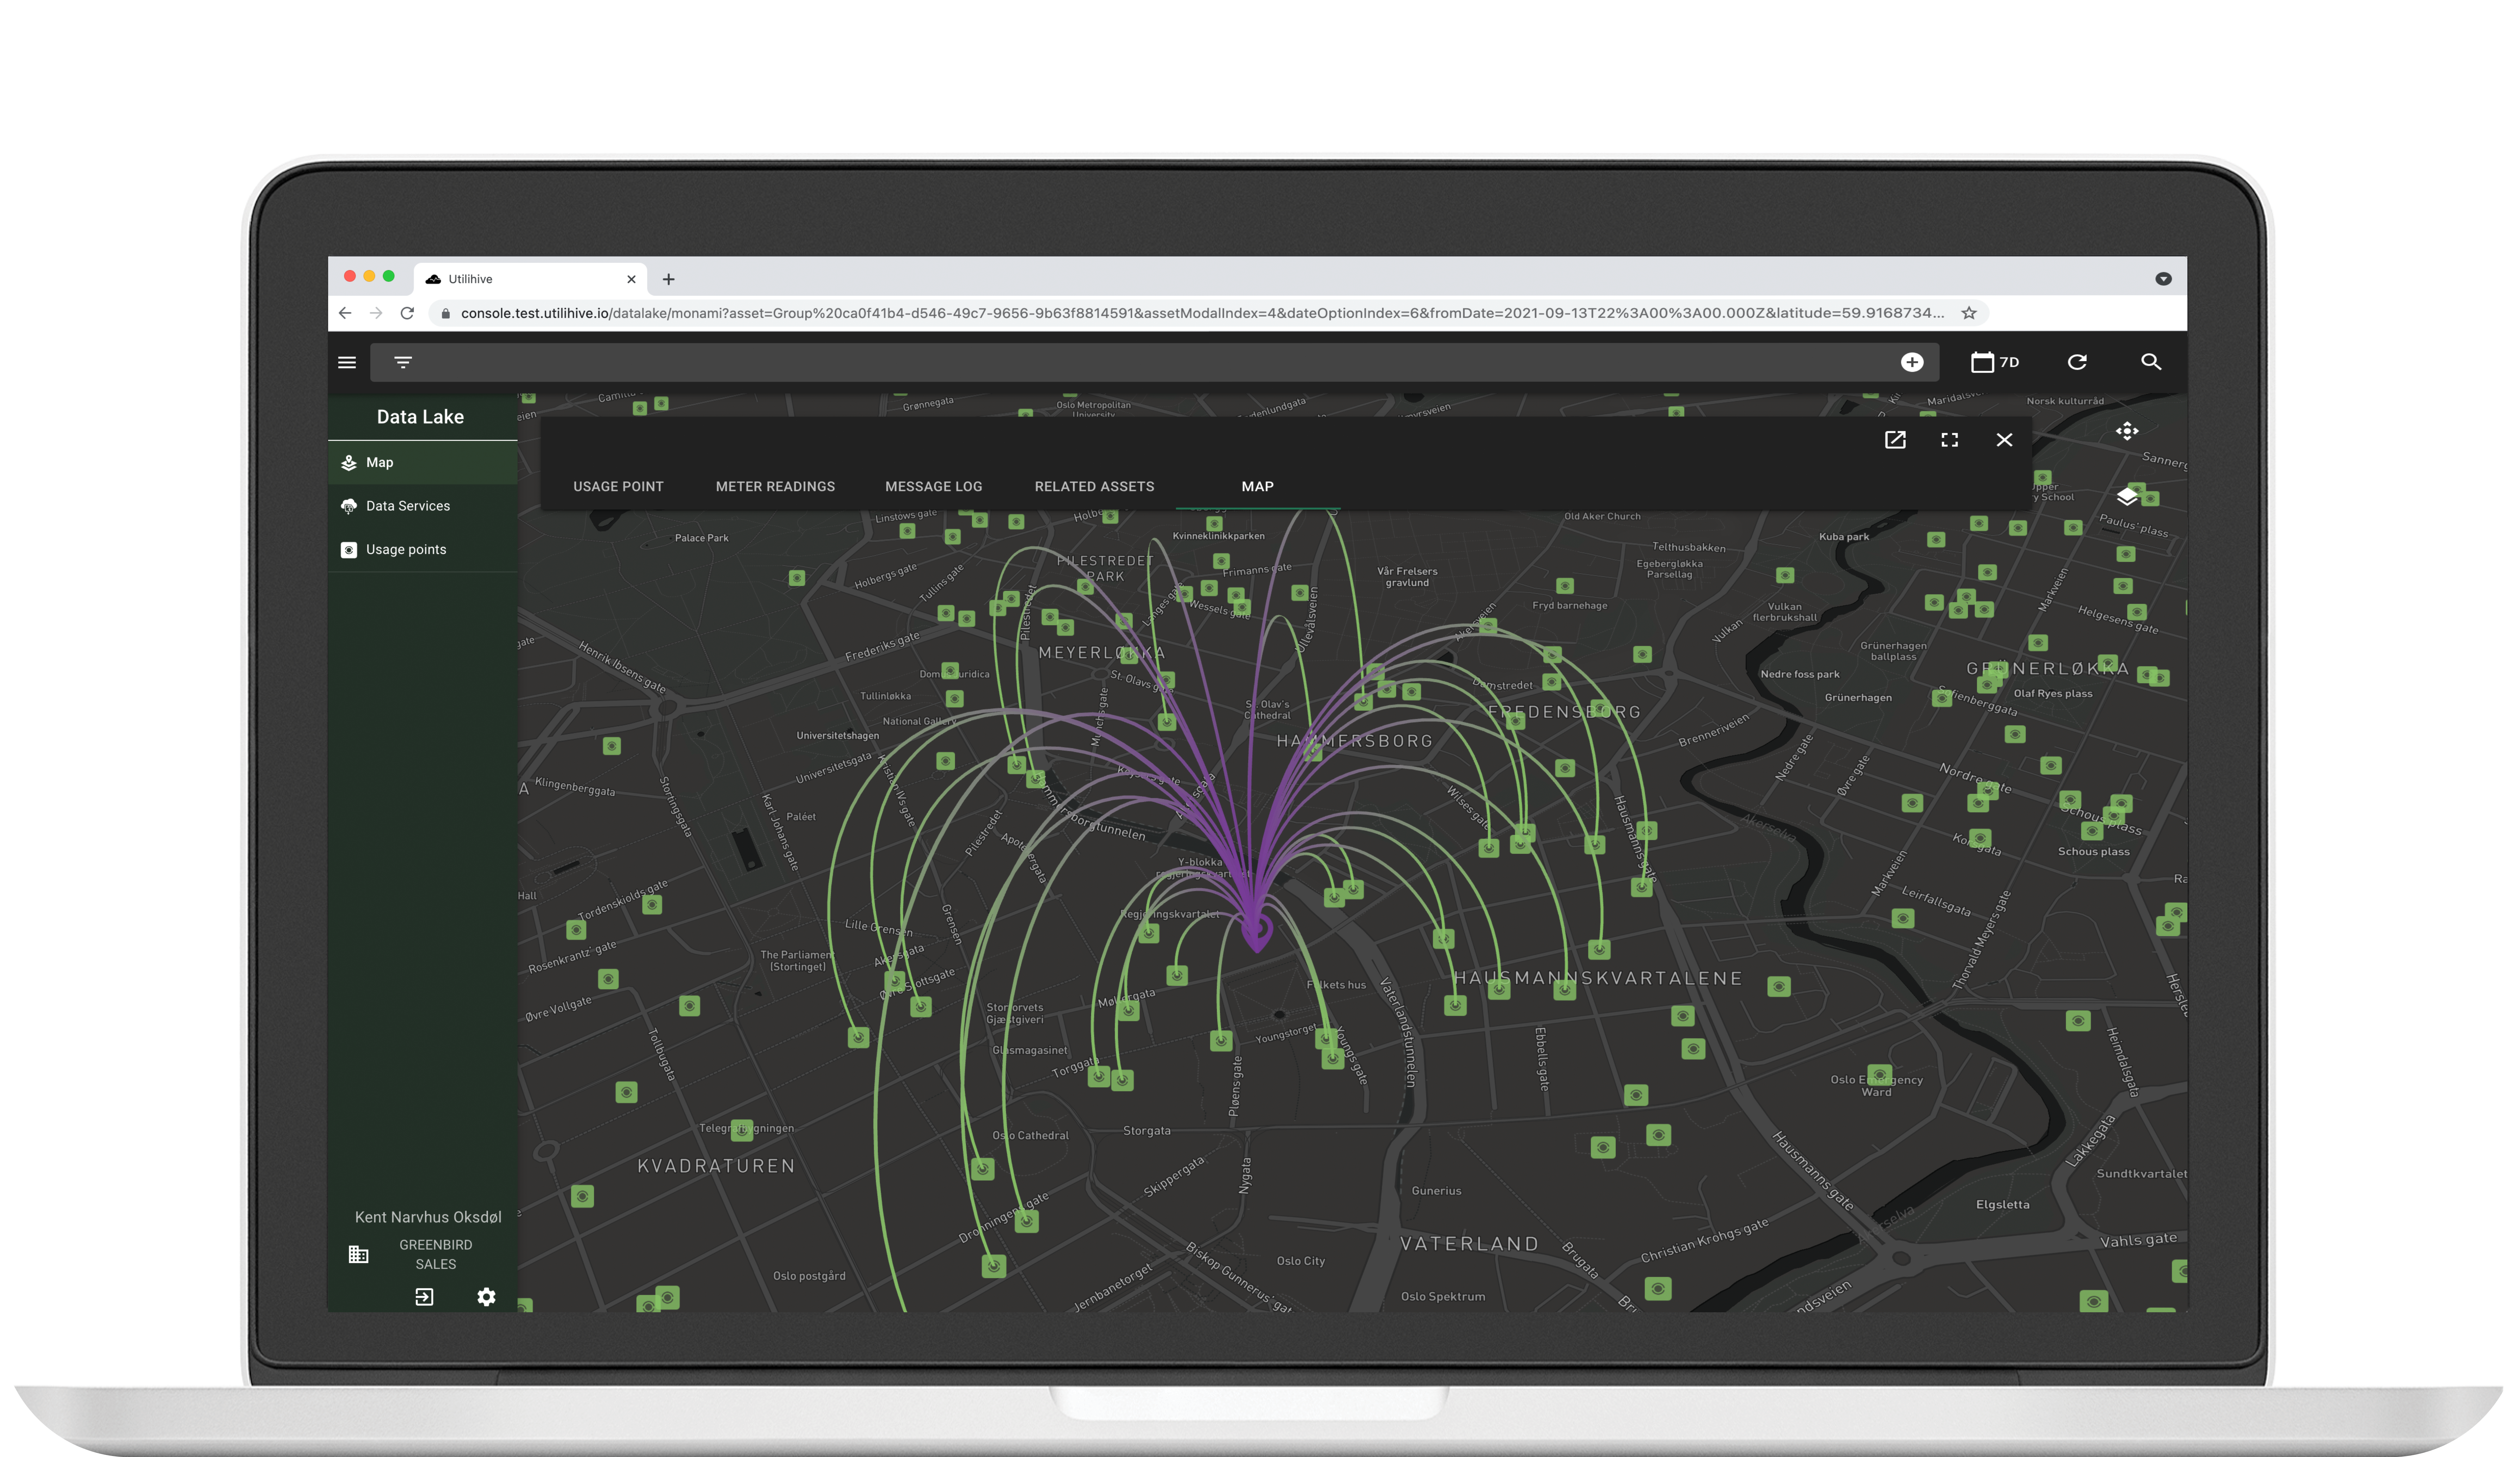Open the browser tab dropdown arrow
This screenshot has width=2520, height=1457.
[x=2163, y=279]
